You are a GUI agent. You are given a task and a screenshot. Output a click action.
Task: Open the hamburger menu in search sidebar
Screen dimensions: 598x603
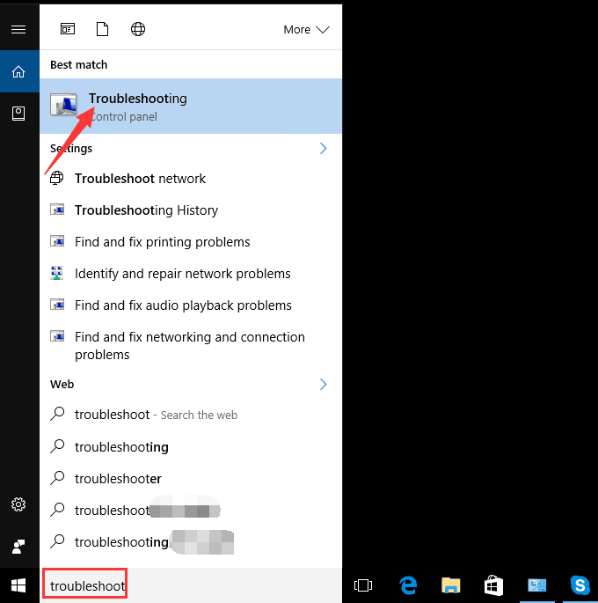point(18,30)
